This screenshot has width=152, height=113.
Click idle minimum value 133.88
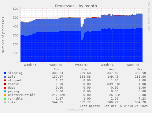85,77
